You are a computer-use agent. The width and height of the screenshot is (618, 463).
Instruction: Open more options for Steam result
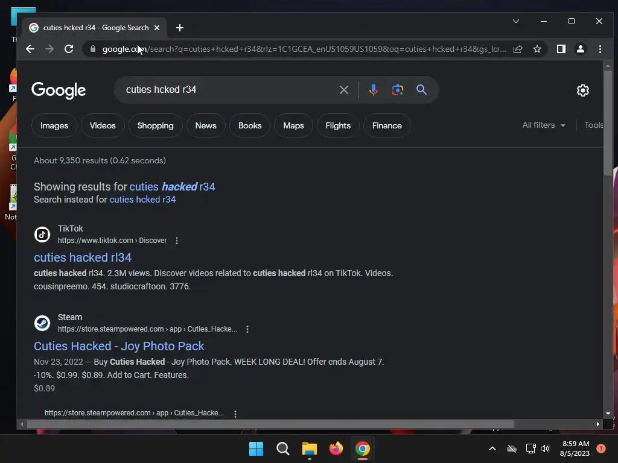(x=247, y=329)
